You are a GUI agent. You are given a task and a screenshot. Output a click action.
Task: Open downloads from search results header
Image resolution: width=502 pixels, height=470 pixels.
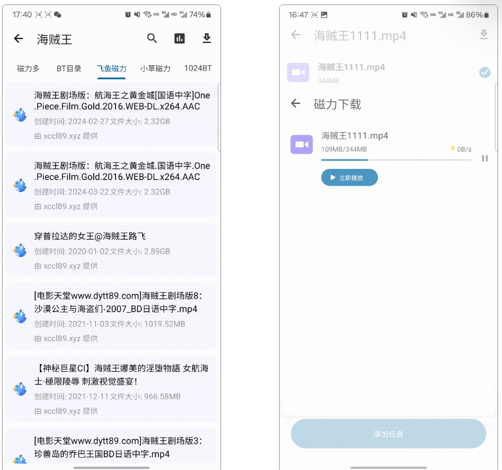click(x=207, y=39)
